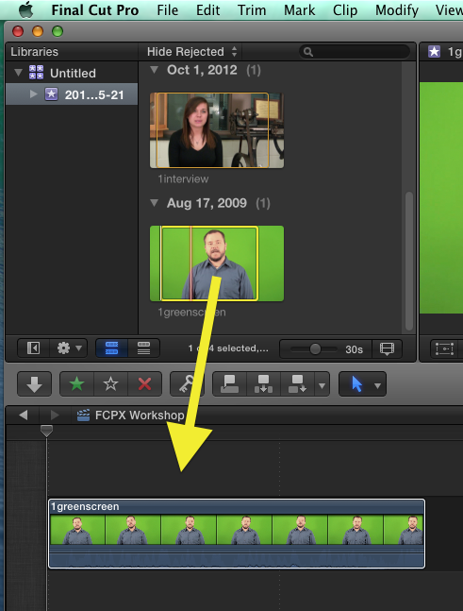The height and width of the screenshot is (611, 463).
Task: Open the tools pop-up arrow
Action: click(x=377, y=386)
